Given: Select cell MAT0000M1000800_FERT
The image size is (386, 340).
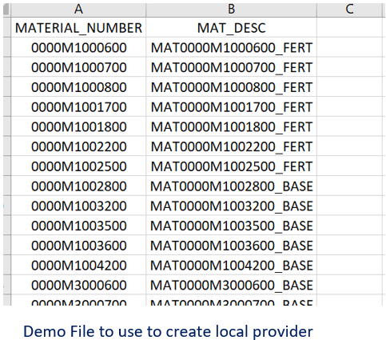Looking at the screenshot, I should point(231,86).
